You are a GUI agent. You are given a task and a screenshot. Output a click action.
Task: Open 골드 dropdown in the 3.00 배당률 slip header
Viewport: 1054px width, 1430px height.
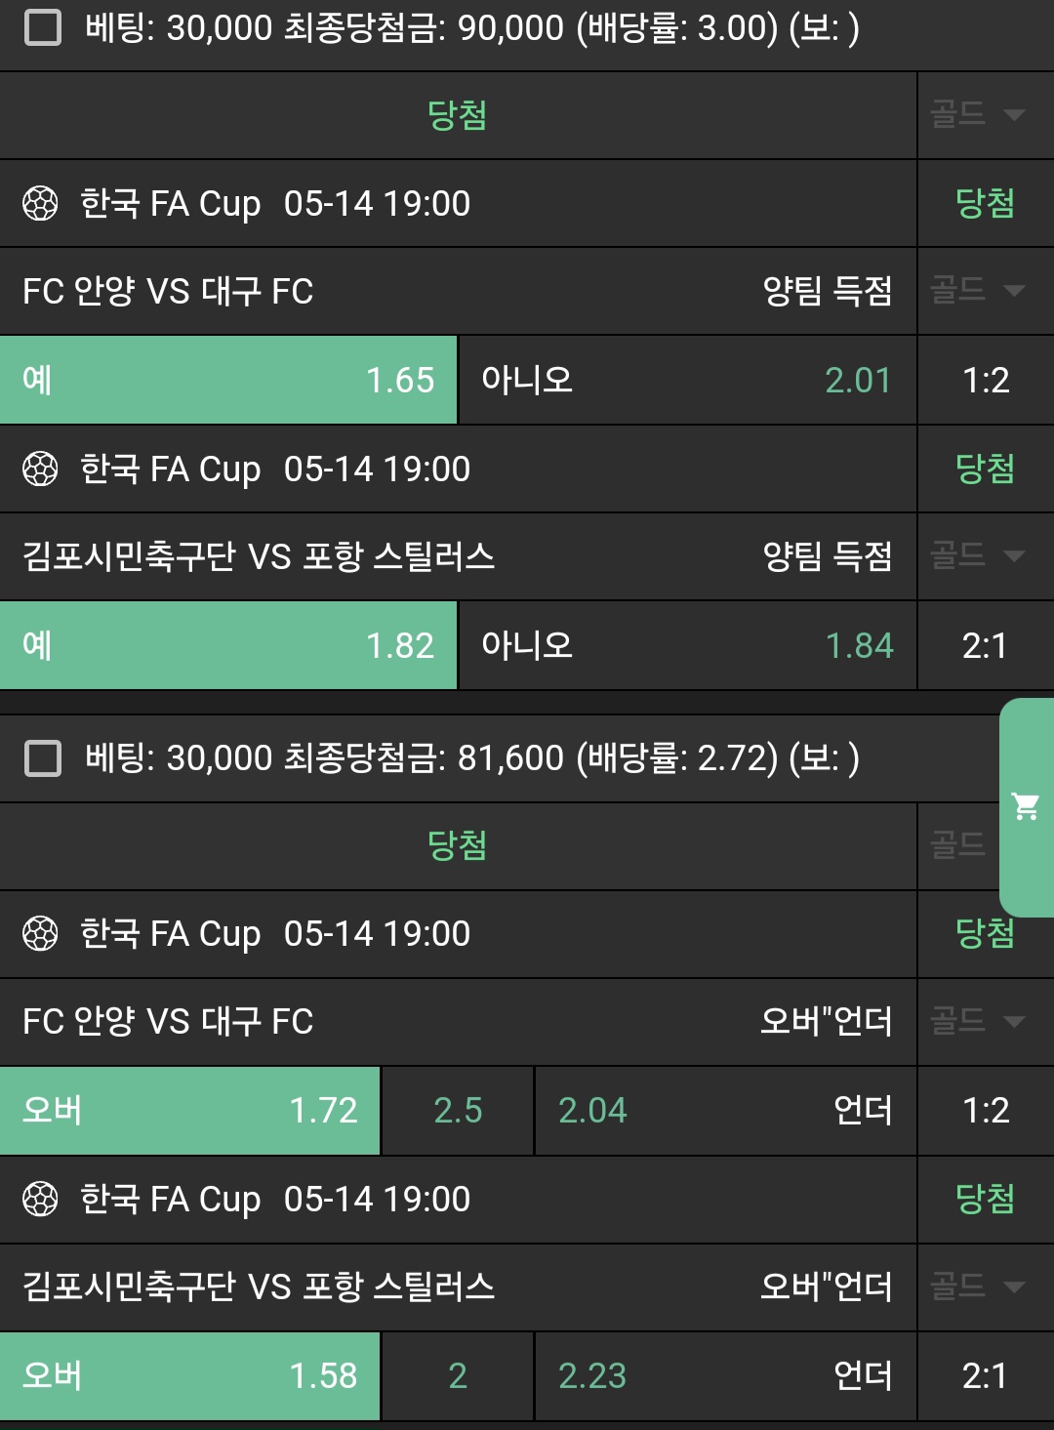(x=978, y=115)
